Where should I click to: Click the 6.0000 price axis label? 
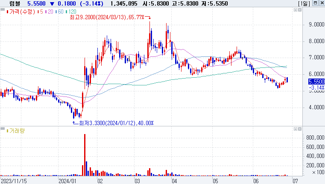pos(316,74)
